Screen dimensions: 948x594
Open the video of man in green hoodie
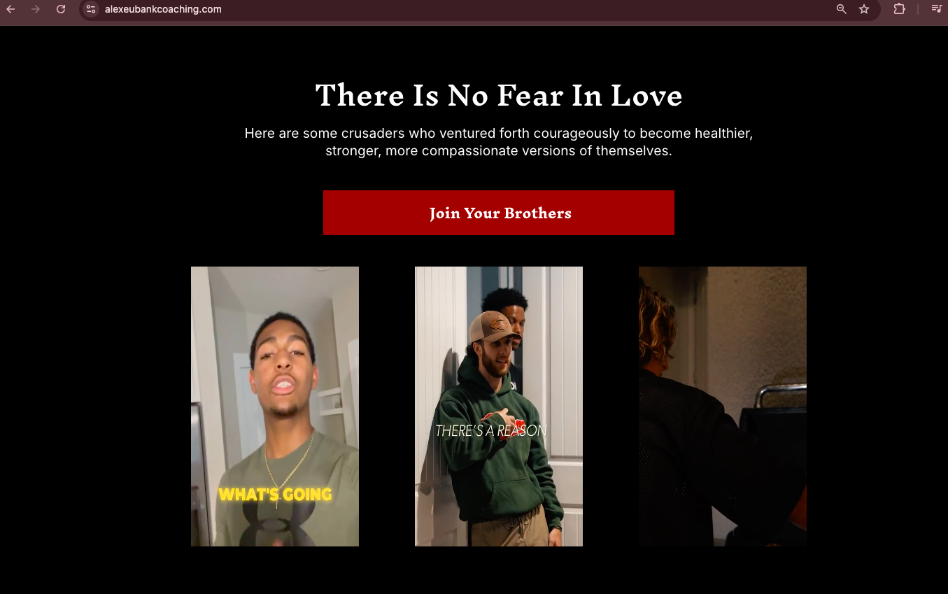point(499,406)
